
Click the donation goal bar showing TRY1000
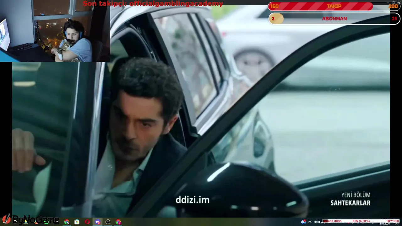(361, 221)
